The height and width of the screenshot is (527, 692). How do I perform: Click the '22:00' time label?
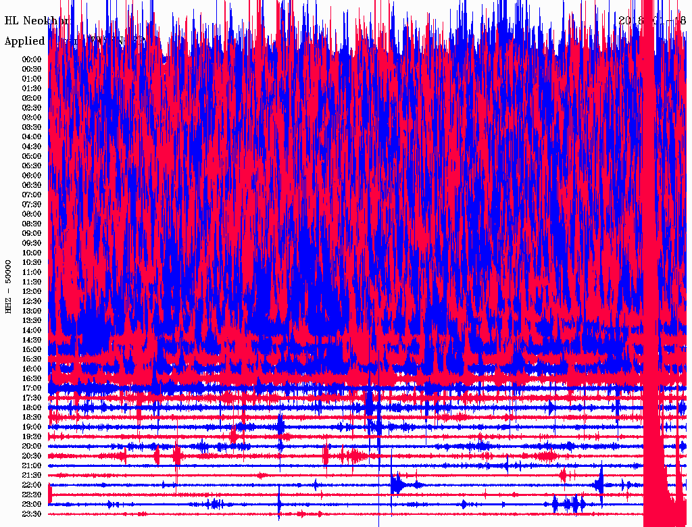(32, 485)
